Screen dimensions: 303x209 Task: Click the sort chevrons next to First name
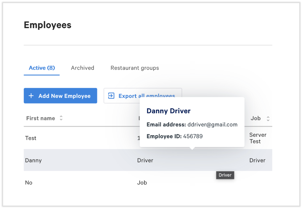[x=61, y=118]
